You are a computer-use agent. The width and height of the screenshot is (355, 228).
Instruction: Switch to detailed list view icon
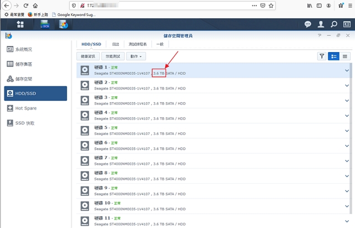click(333, 56)
